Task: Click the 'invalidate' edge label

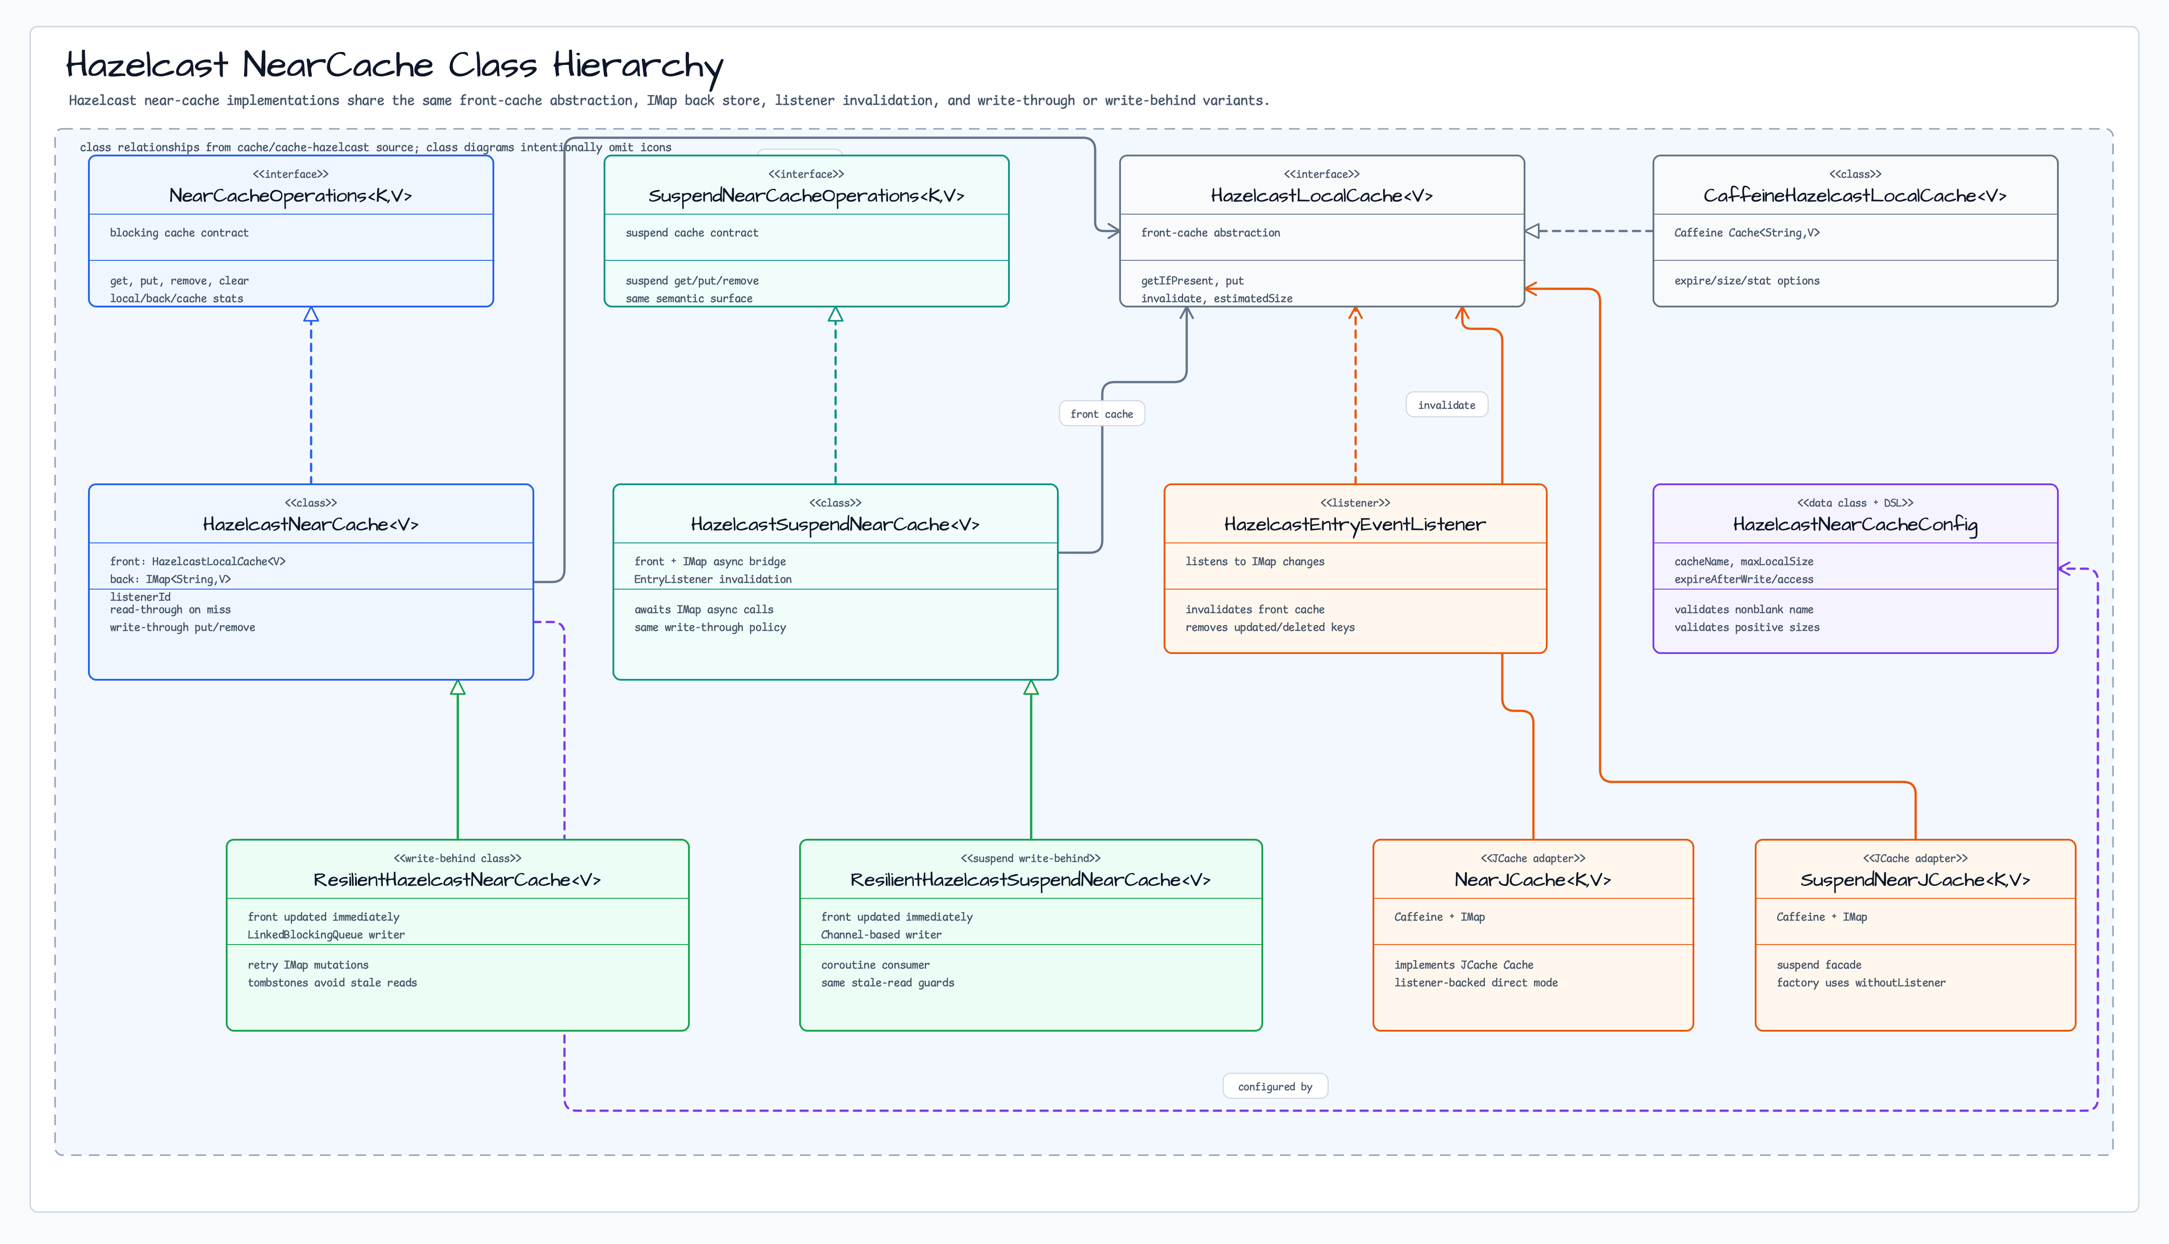Action: [x=1446, y=405]
